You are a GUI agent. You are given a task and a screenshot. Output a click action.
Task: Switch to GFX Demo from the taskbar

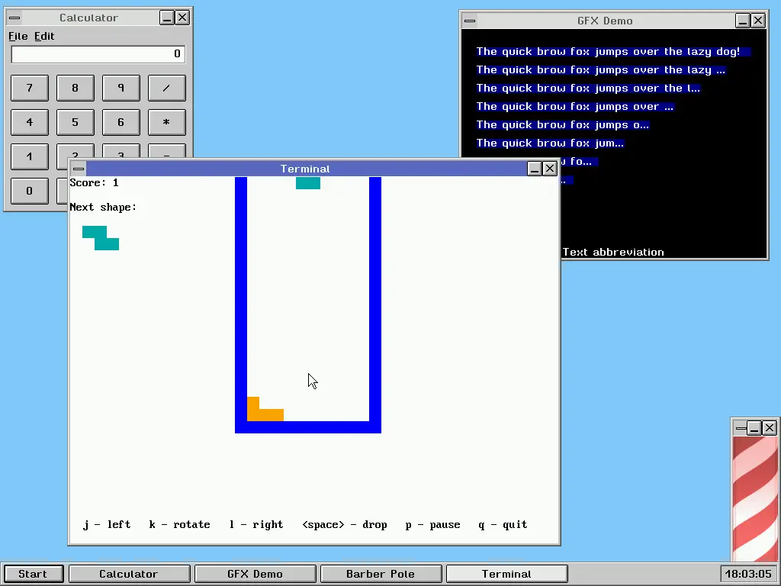(x=255, y=574)
